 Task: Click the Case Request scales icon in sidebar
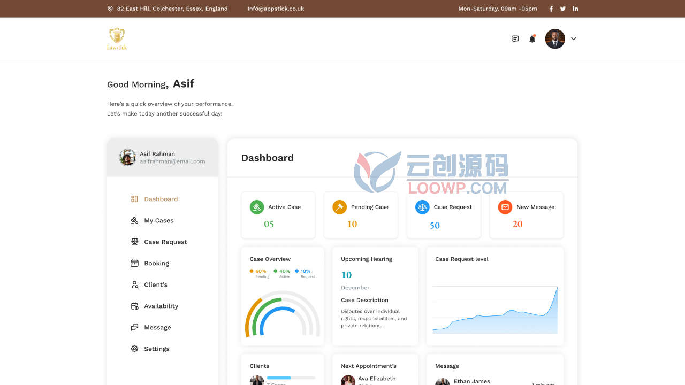(134, 242)
